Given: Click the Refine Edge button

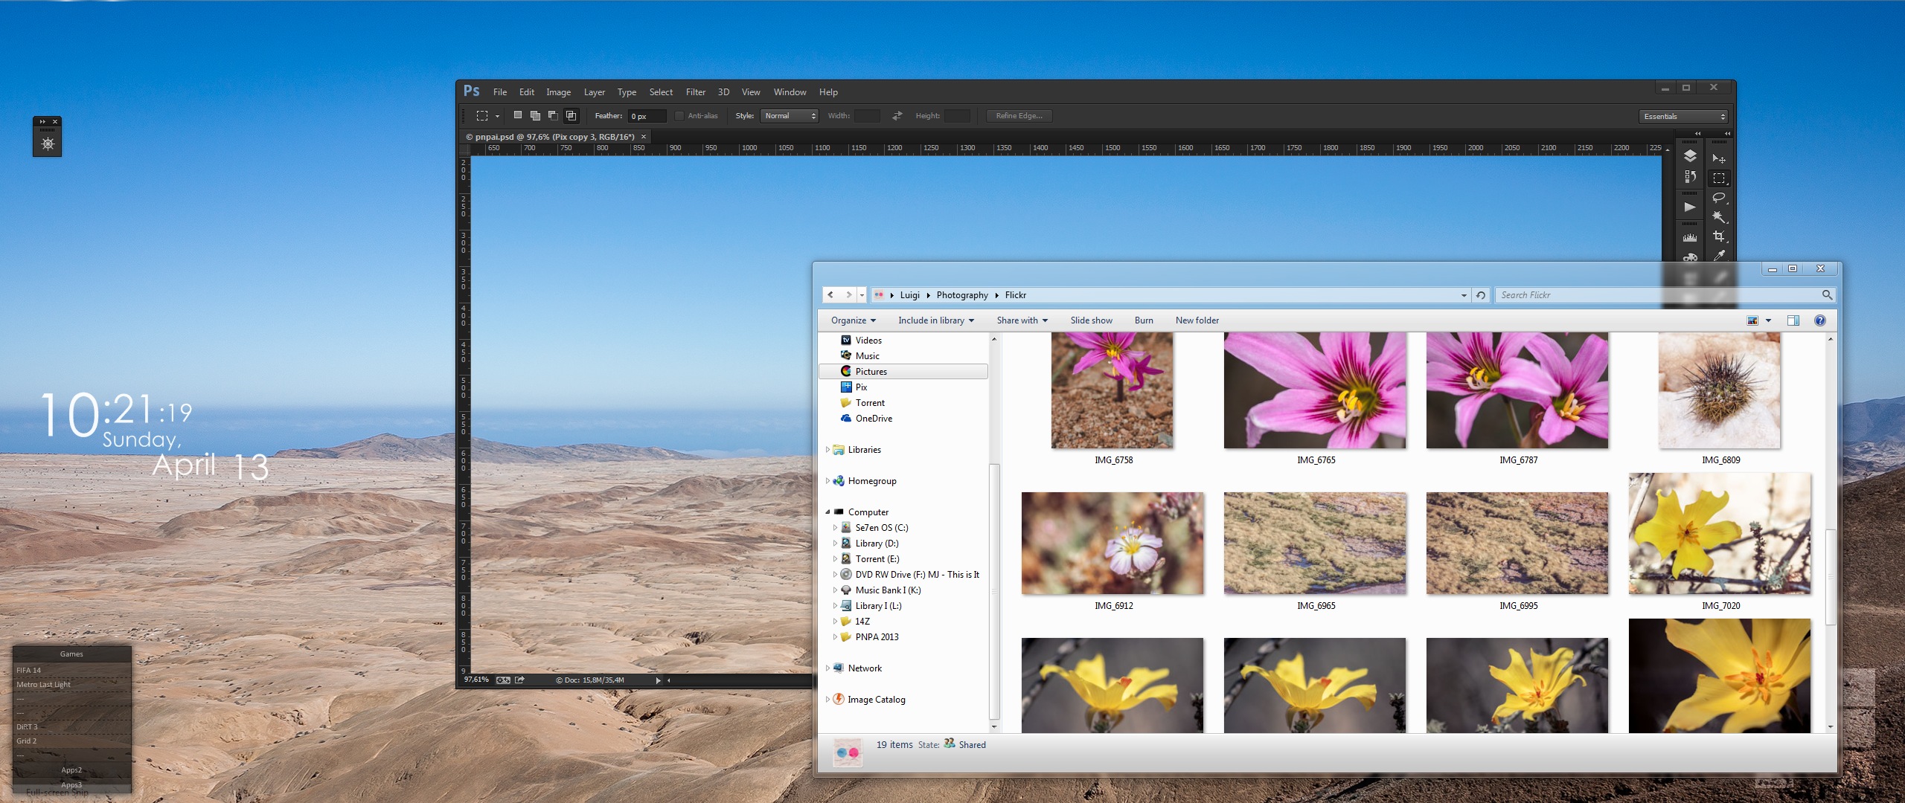Looking at the screenshot, I should click(x=1019, y=116).
